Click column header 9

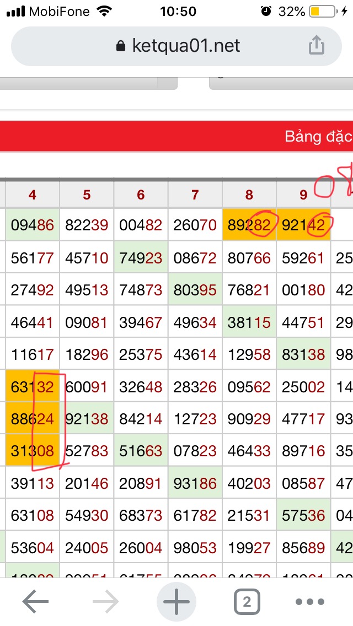pyautogui.click(x=303, y=195)
